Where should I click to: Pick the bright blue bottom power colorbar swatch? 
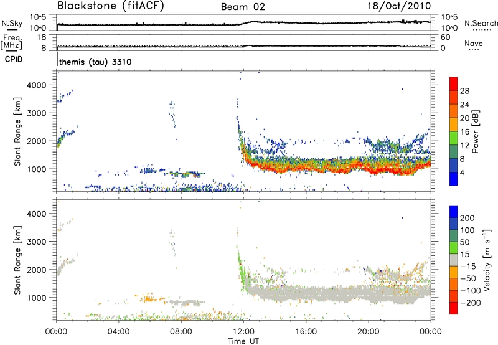(454, 179)
